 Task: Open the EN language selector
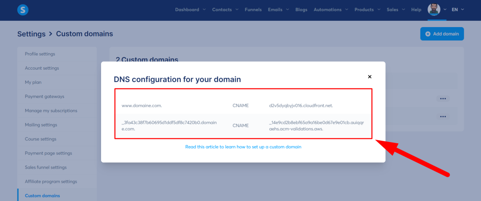(x=458, y=9)
